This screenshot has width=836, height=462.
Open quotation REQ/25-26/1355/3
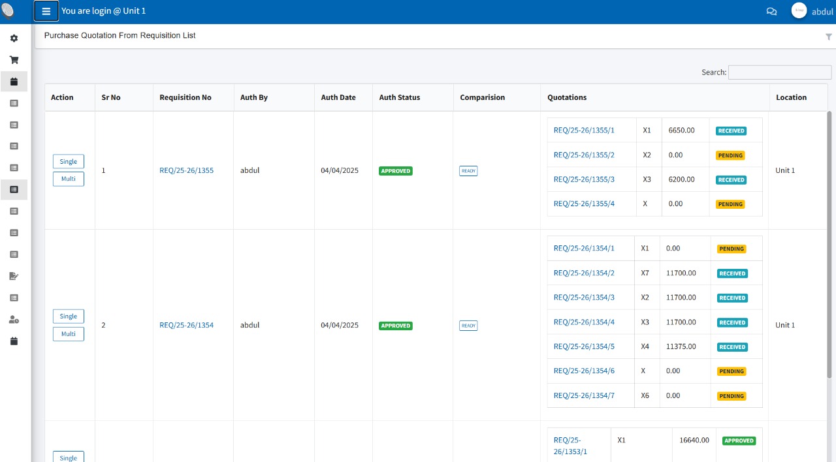[x=584, y=179]
